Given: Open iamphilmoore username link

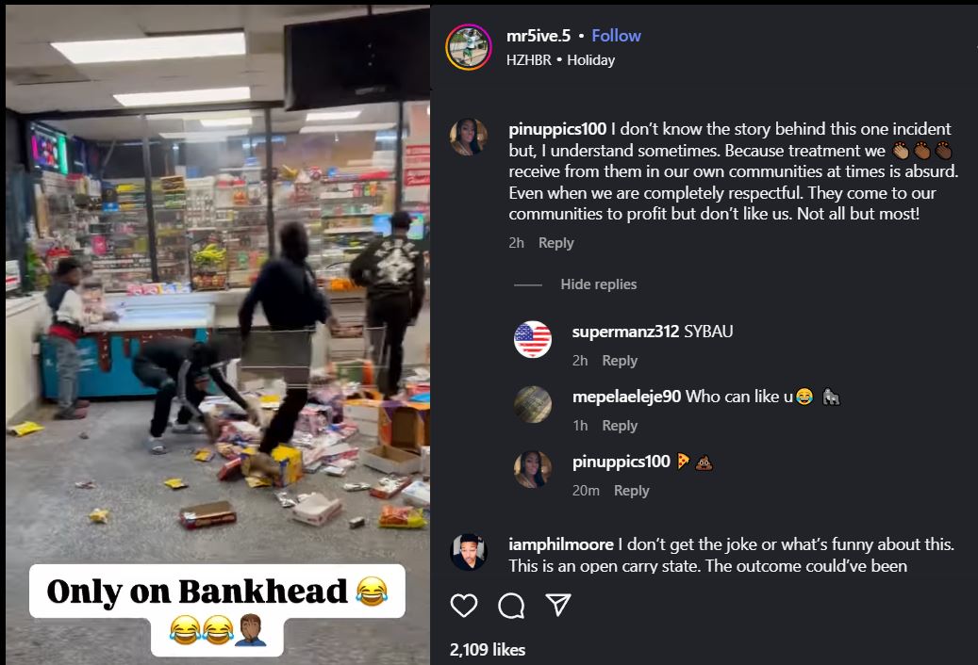Looking at the screenshot, I should pyautogui.click(x=561, y=544).
